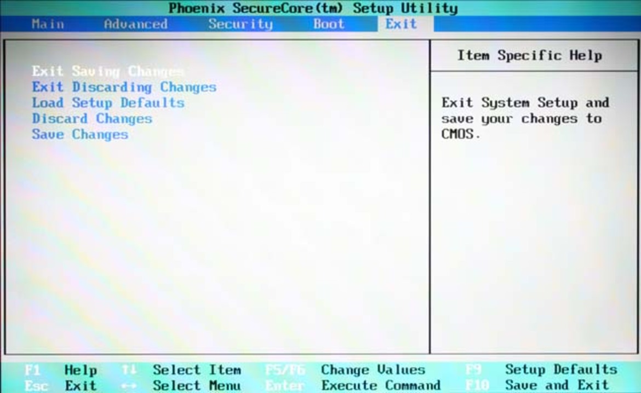Open the Main menu tab

point(48,24)
